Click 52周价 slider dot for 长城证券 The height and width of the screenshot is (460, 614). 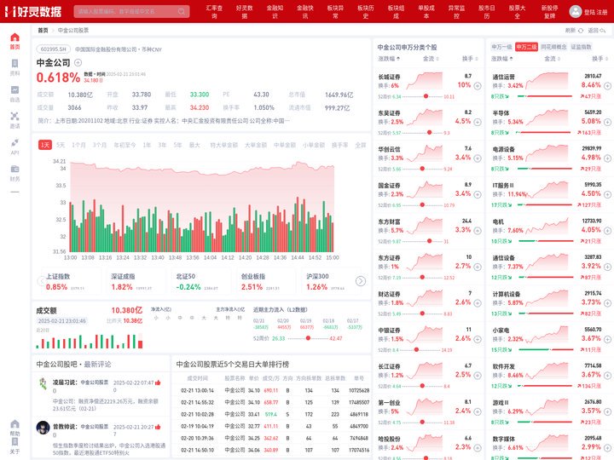click(x=426, y=96)
